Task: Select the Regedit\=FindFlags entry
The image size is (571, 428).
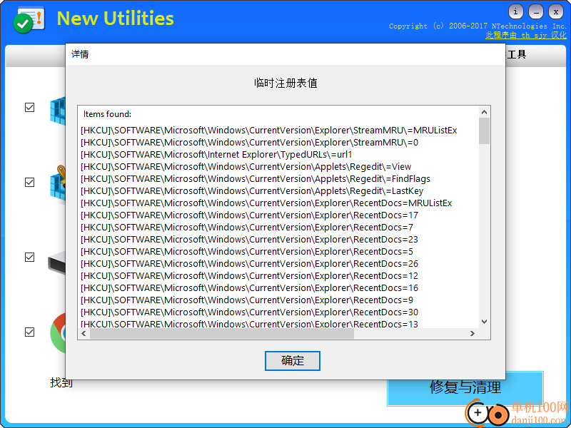Action: (x=256, y=179)
